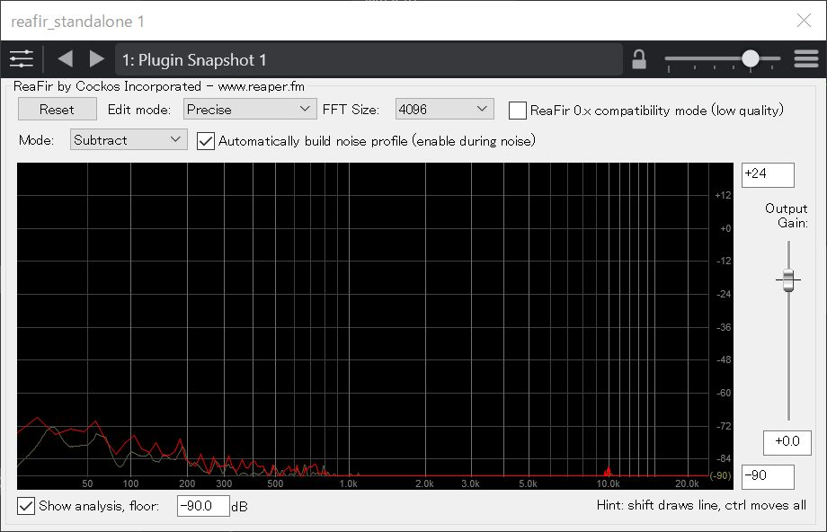
Task: Open the hamburger menu icon
Action: click(806, 59)
